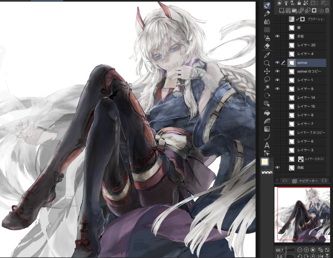Image resolution: width=333 pixels, height=258 pixels.
Task: Hide the 用紙 paper layer
Action: [277, 167]
